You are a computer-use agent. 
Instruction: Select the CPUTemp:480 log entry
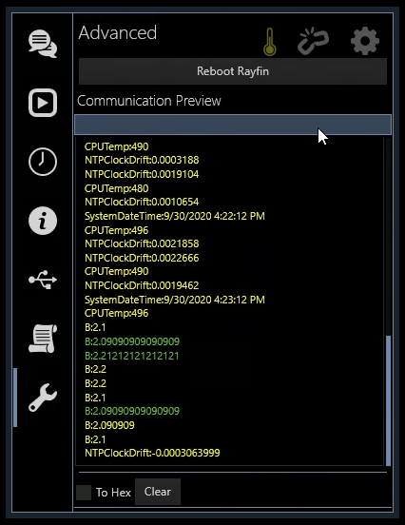117,188
